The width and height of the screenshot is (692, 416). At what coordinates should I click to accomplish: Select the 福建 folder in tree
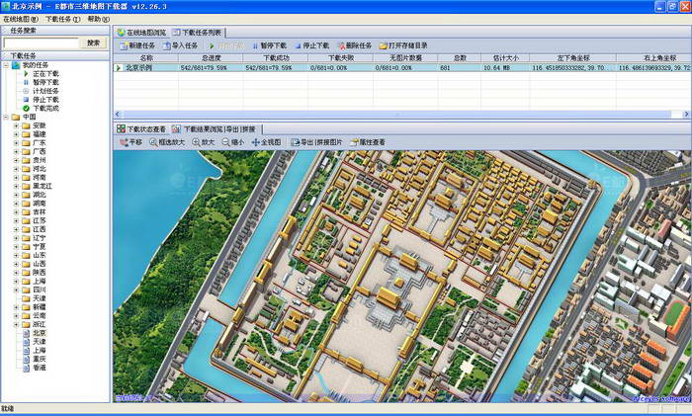tap(34, 134)
